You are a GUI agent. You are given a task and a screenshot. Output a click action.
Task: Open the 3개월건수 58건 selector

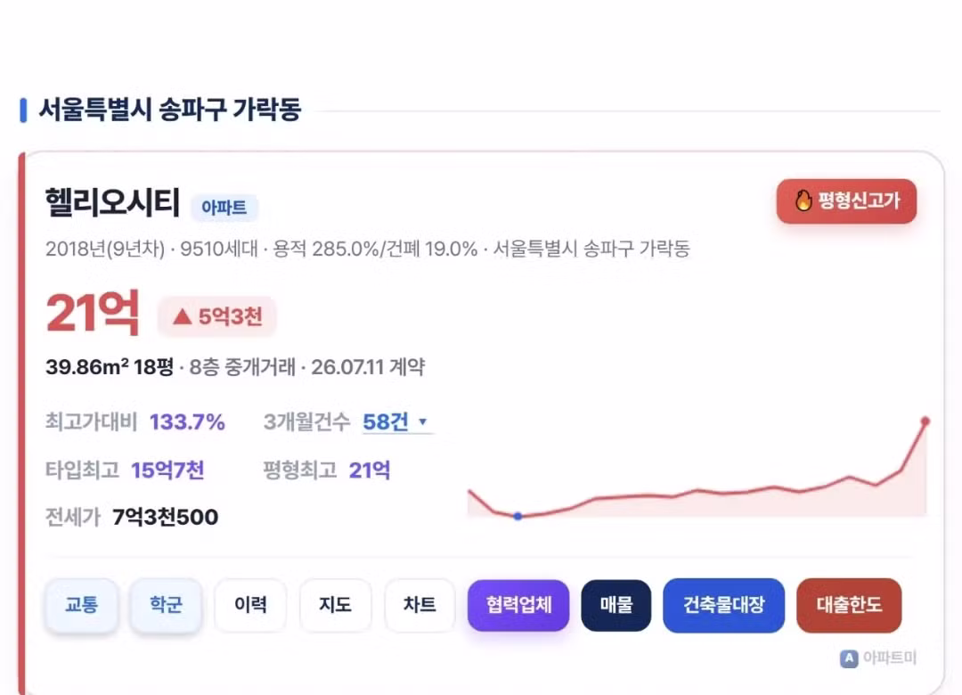point(397,421)
